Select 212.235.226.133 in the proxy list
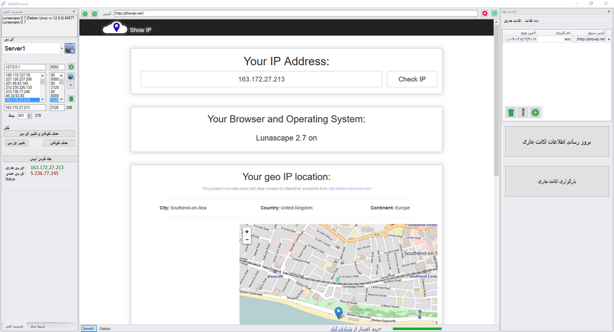614x332 pixels. pyautogui.click(x=22, y=87)
